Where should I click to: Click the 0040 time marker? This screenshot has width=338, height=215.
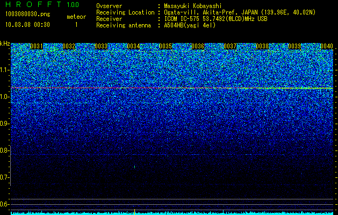[327, 46]
